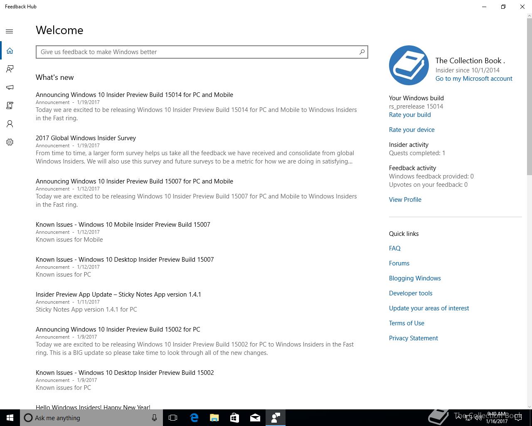532x426 pixels.
Task: Click the vertical scrollbar thumb
Action: [529, 97]
